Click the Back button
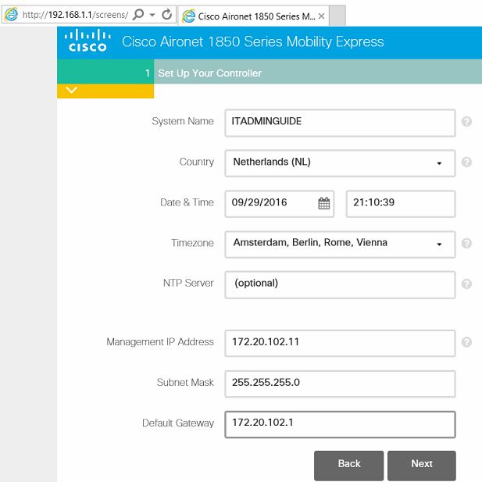Screen dimensions: 482x482 [349, 465]
